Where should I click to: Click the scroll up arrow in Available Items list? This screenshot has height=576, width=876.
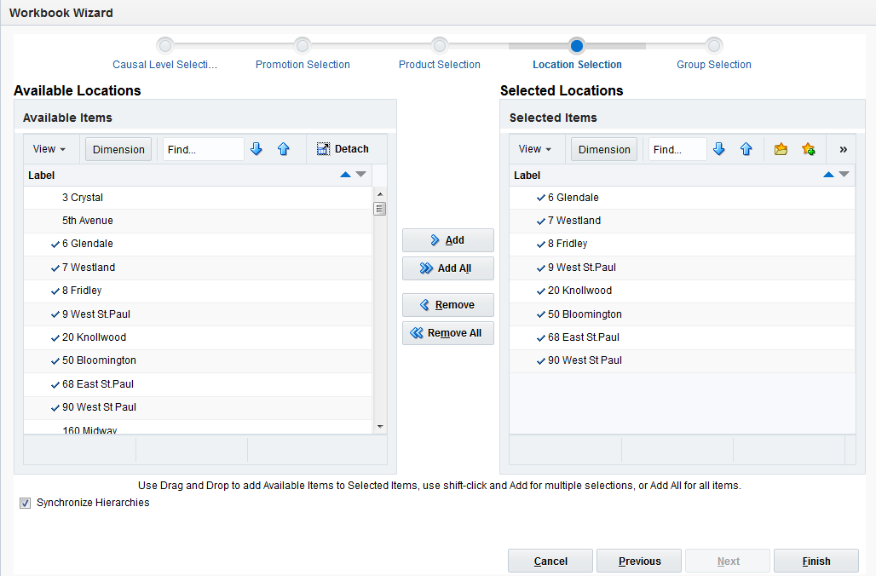tap(380, 194)
